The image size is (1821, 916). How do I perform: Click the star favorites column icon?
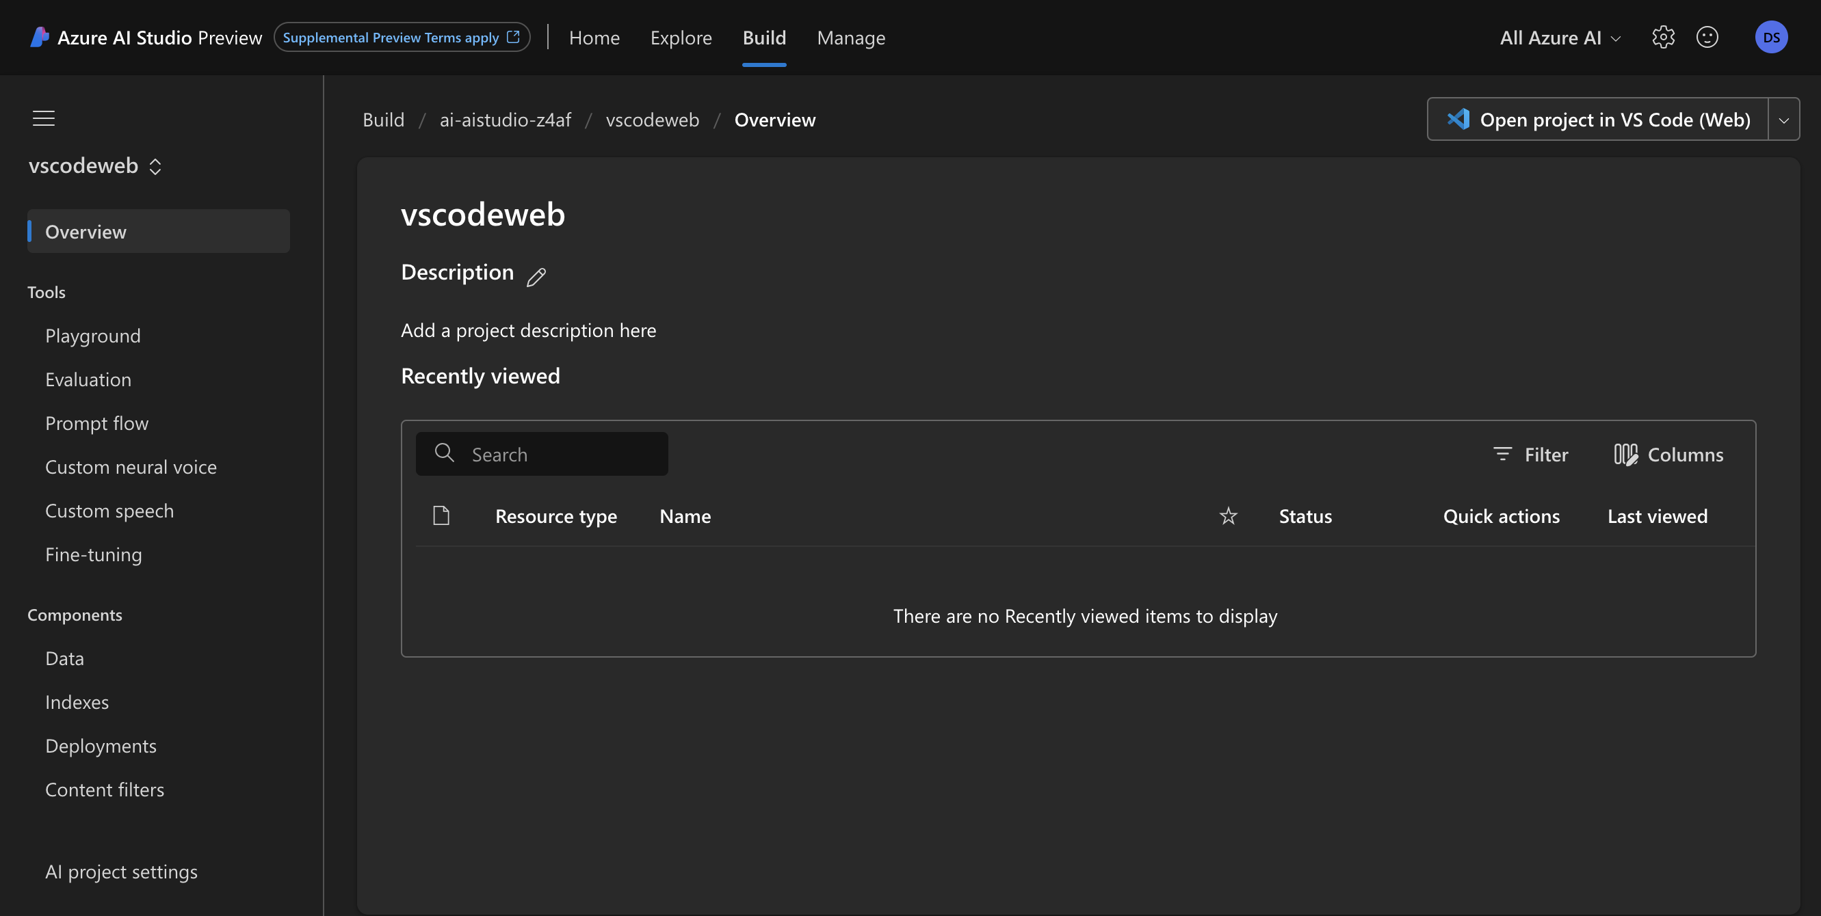pyautogui.click(x=1228, y=516)
